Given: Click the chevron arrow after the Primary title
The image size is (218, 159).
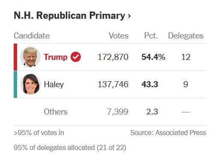Looking at the screenshot, I should pos(129,16).
